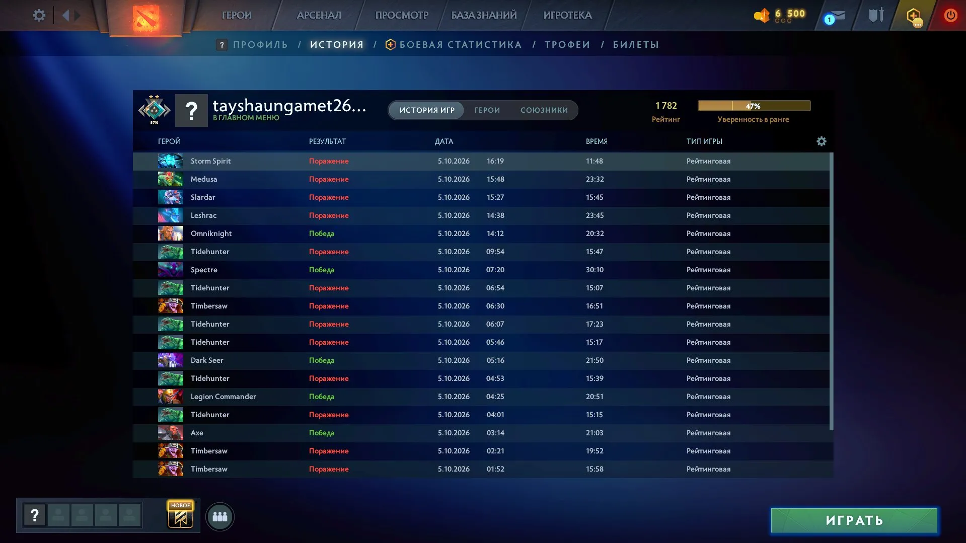Viewport: 966px width, 543px height.
Task: Open match table column settings gear
Action: coord(821,141)
